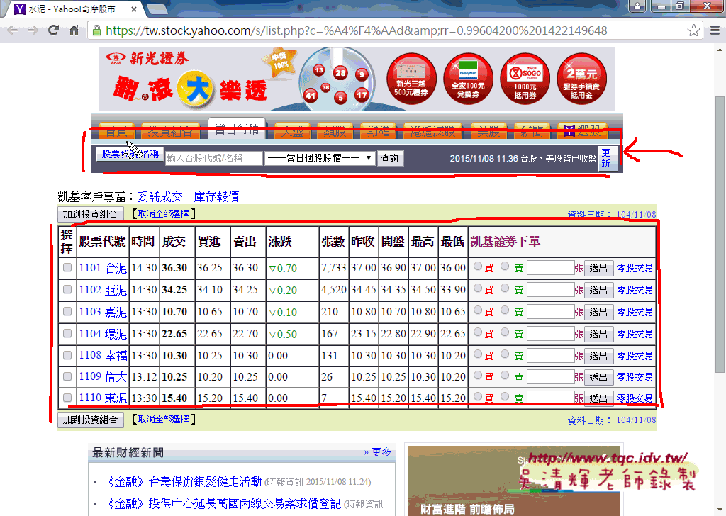Check the box for 1103 嘉泥
726x516 pixels.
pyautogui.click(x=67, y=311)
